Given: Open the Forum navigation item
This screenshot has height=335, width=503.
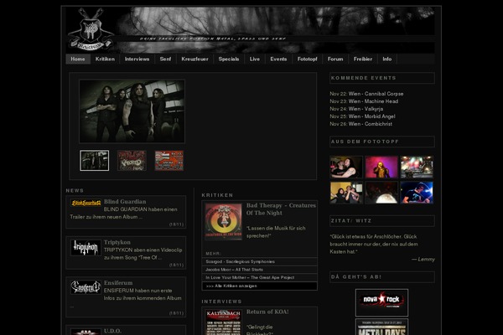Looking at the screenshot, I should (335, 59).
